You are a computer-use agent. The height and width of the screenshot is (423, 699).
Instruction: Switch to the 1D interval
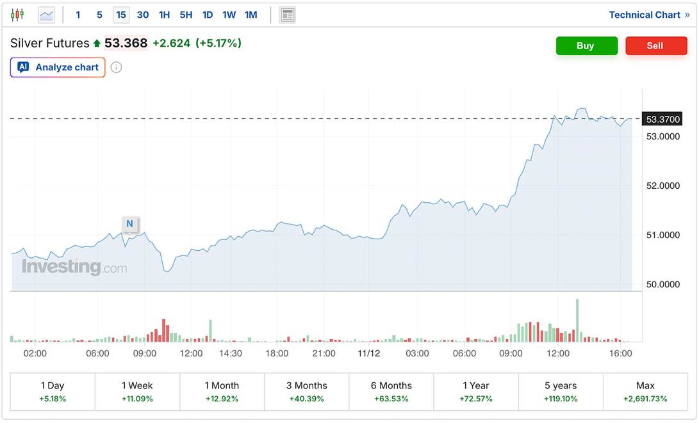[208, 15]
